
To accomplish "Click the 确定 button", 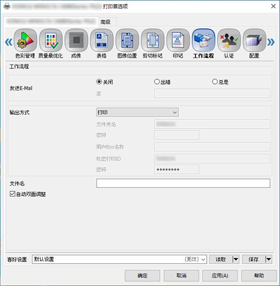I will [142, 276].
